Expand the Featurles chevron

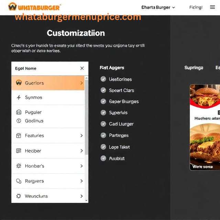point(81,135)
